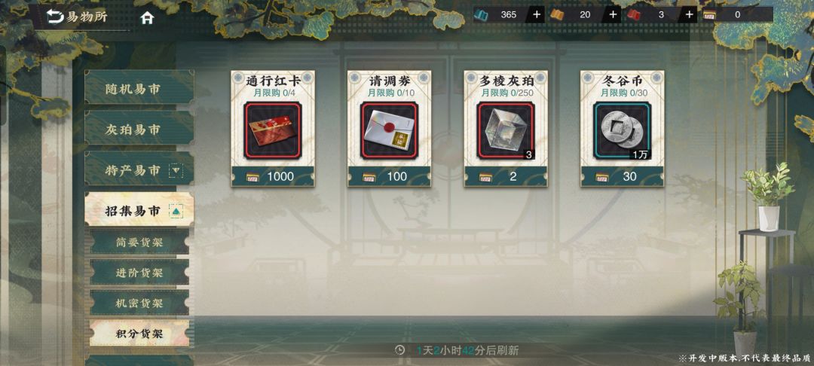Go back using the 易物所 return arrow

pyautogui.click(x=54, y=17)
